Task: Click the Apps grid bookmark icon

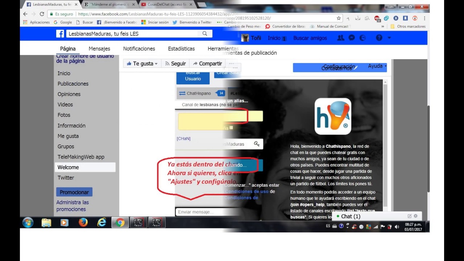Action: tap(25, 22)
